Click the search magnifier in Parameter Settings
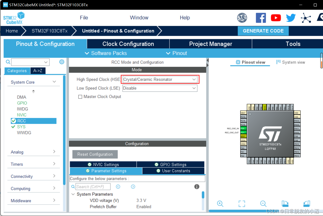Screen dimensions: 323x216 click(x=73, y=187)
